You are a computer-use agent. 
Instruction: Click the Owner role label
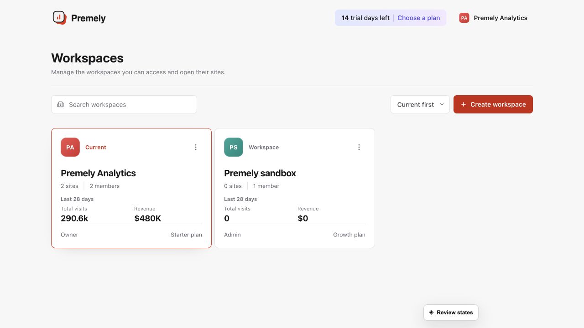(69, 235)
